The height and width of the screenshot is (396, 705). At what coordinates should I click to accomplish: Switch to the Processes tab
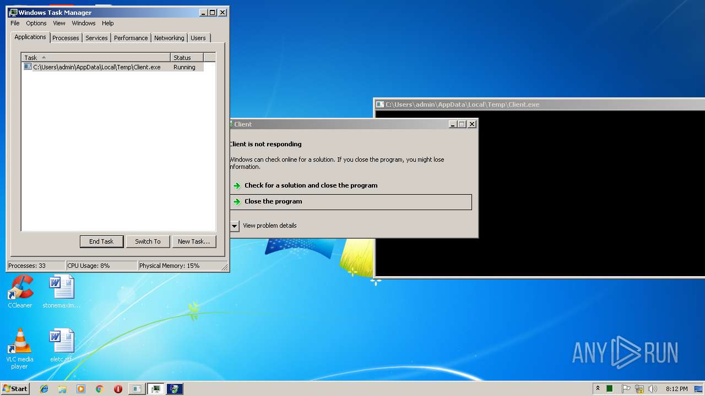click(66, 38)
